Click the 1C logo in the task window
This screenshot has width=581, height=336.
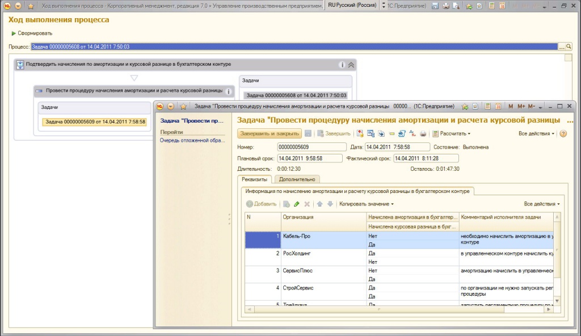pyautogui.click(x=159, y=107)
